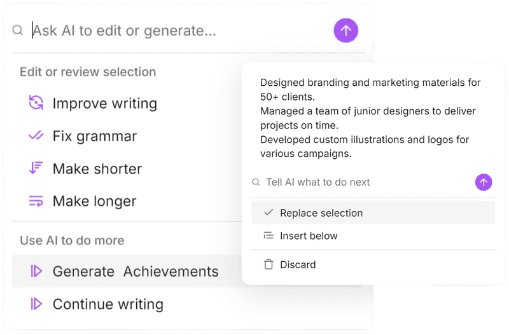Click the Replace selection checkmark icon
Screen dimensions: 509x335
[x=268, y=213]
